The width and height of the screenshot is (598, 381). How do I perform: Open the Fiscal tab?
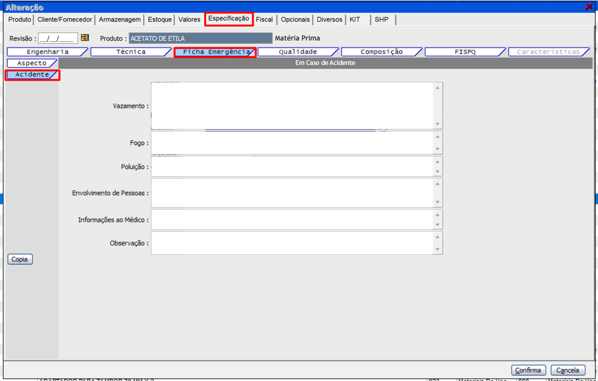point(264,20)
